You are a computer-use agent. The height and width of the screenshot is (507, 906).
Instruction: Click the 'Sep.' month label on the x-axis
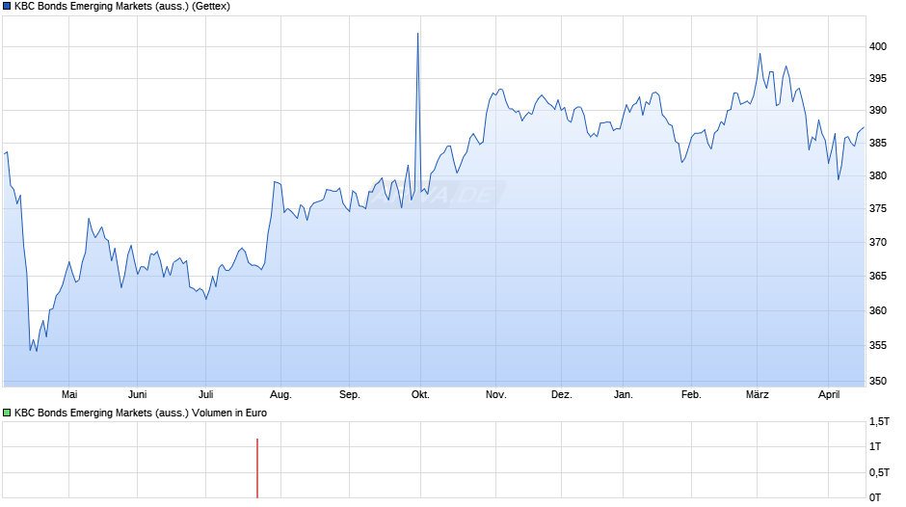tap(350, 394)
